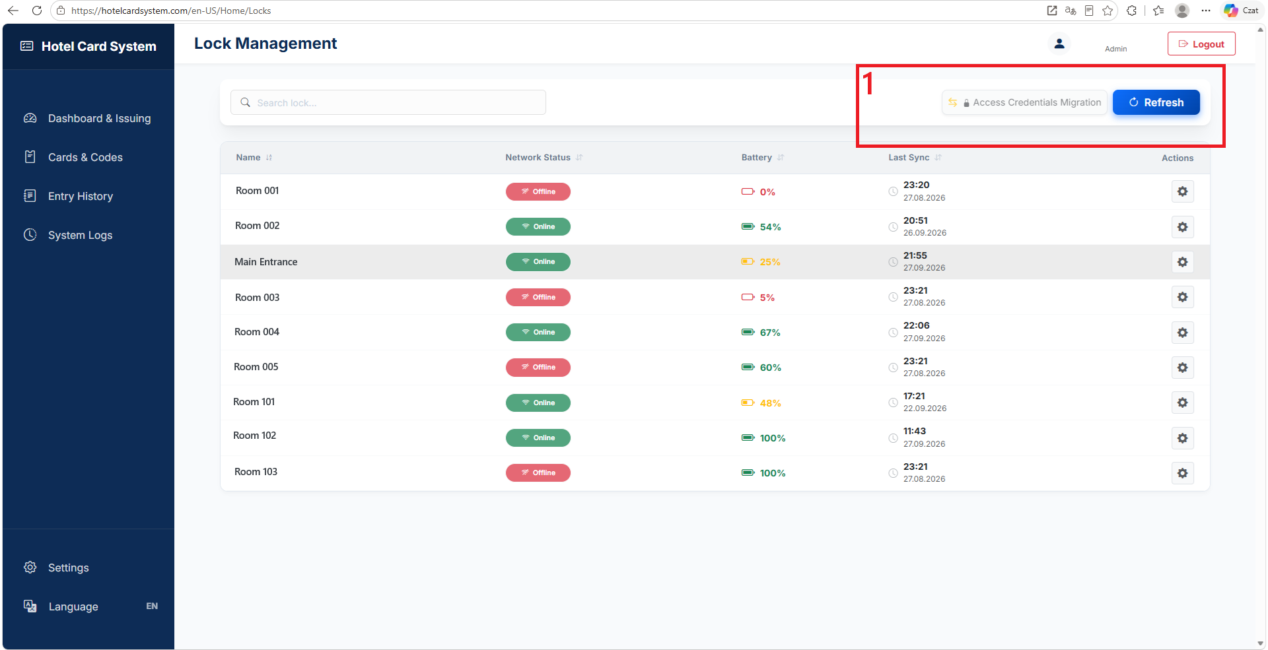Image resolution: width=1268 pixels, height=650 pixels.
Task: Sort table by Name column
Action: (254, 158)
